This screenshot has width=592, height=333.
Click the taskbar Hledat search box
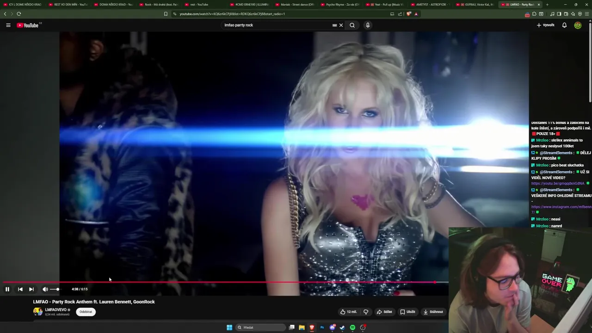[260, 327]
